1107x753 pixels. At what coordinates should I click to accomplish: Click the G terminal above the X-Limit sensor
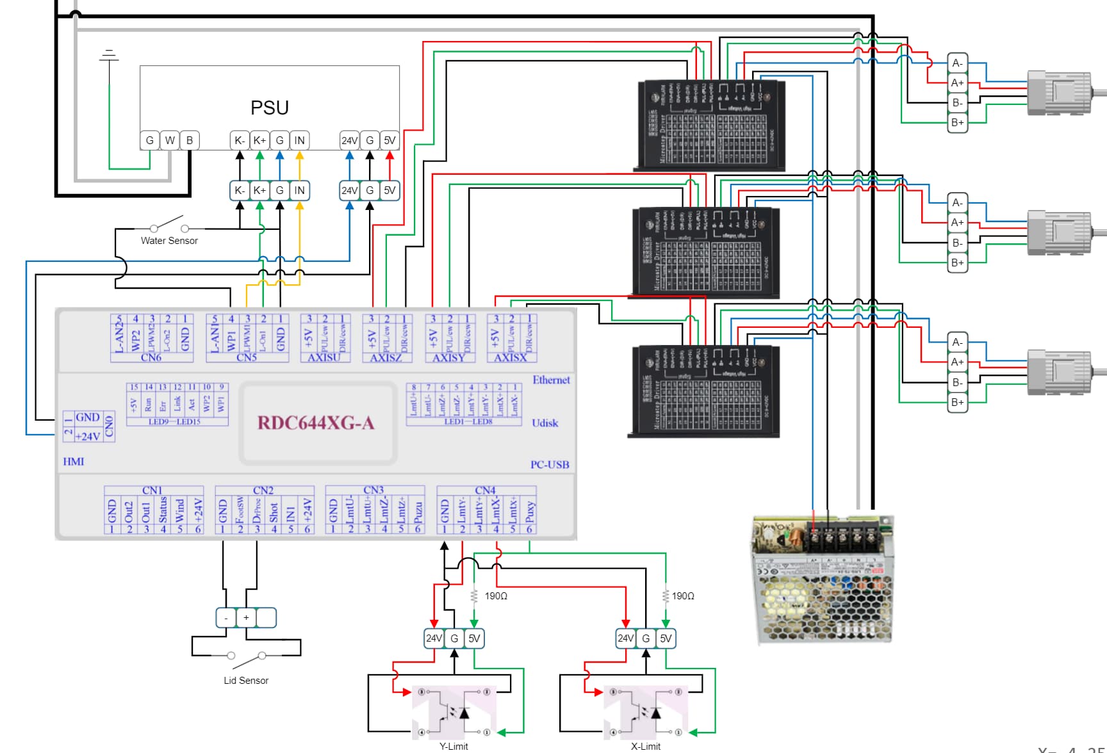point(646,638)
